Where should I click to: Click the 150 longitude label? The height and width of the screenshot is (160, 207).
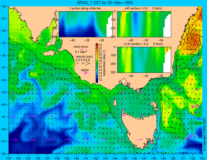[173, 158]
